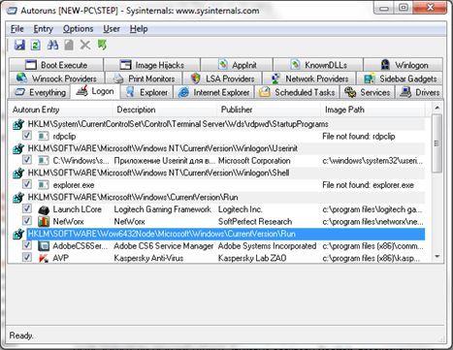Open the File menu
Viewport: 453px width, 350px height.
pos(17,29)
